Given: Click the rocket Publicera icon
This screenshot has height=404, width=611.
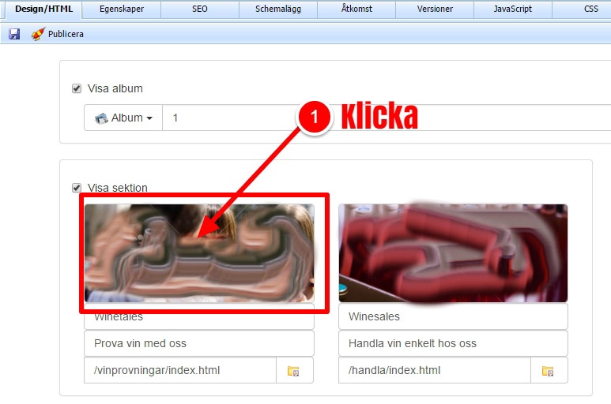Looking at the screenshot, I should pyautogui.click(x=38, y=34).
